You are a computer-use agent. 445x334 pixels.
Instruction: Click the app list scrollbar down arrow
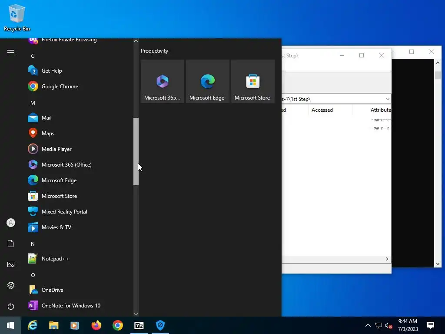(136, 314)
